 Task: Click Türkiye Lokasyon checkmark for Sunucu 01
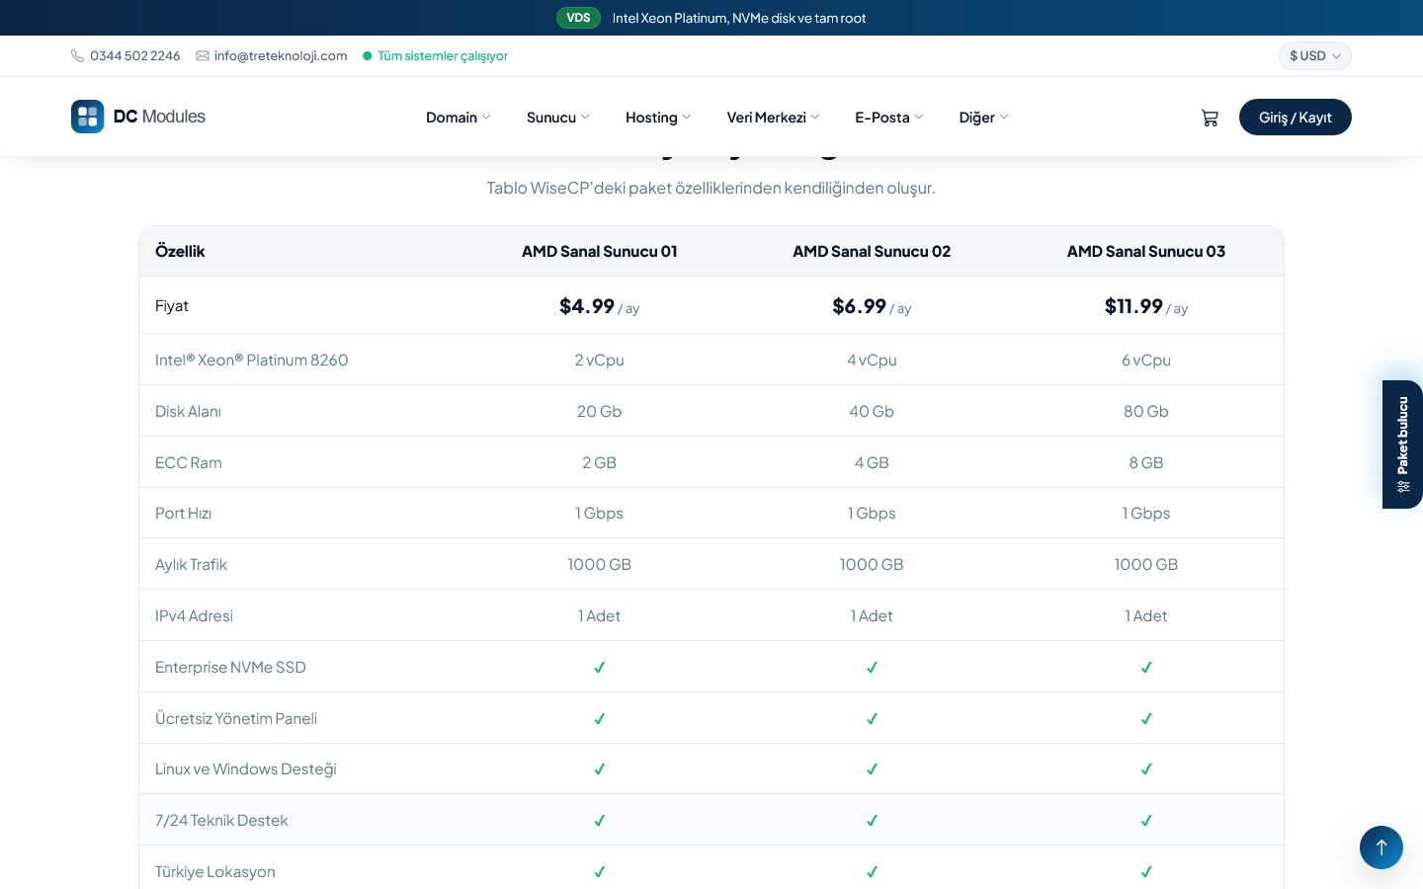coord(599,872)
